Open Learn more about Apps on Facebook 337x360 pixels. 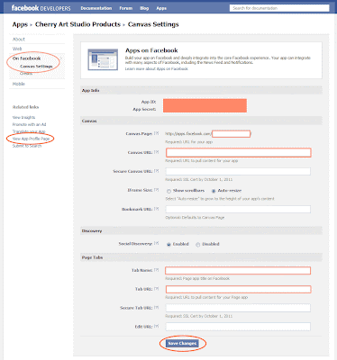click(x=157, y=69)
